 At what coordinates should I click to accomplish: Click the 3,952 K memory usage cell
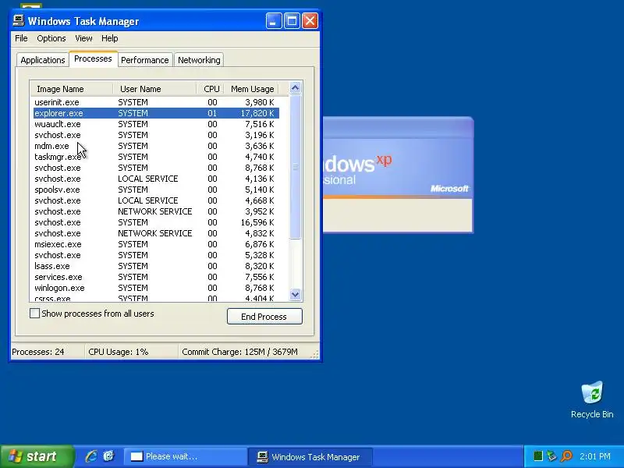tap(260, 211)
